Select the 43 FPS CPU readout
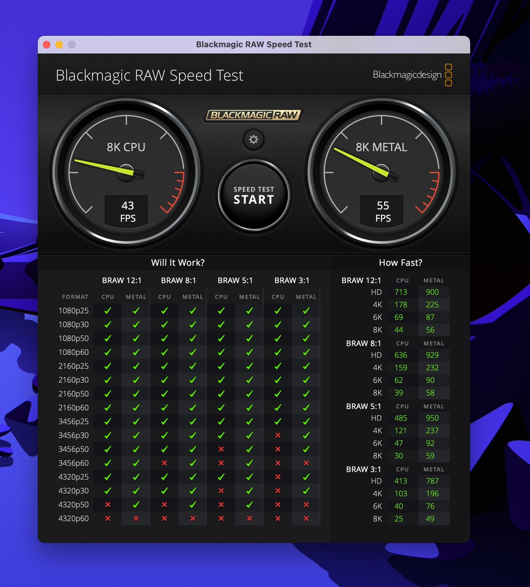The width and height of the screenshot is (530, 587). (126, 211)
